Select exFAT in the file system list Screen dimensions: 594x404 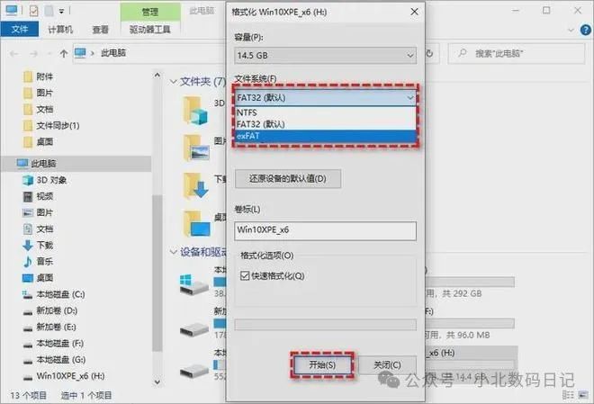coord(326,136)
